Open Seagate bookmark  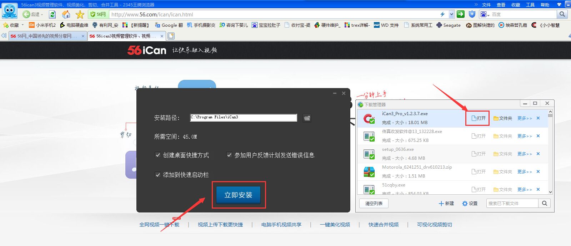point(449,25)
